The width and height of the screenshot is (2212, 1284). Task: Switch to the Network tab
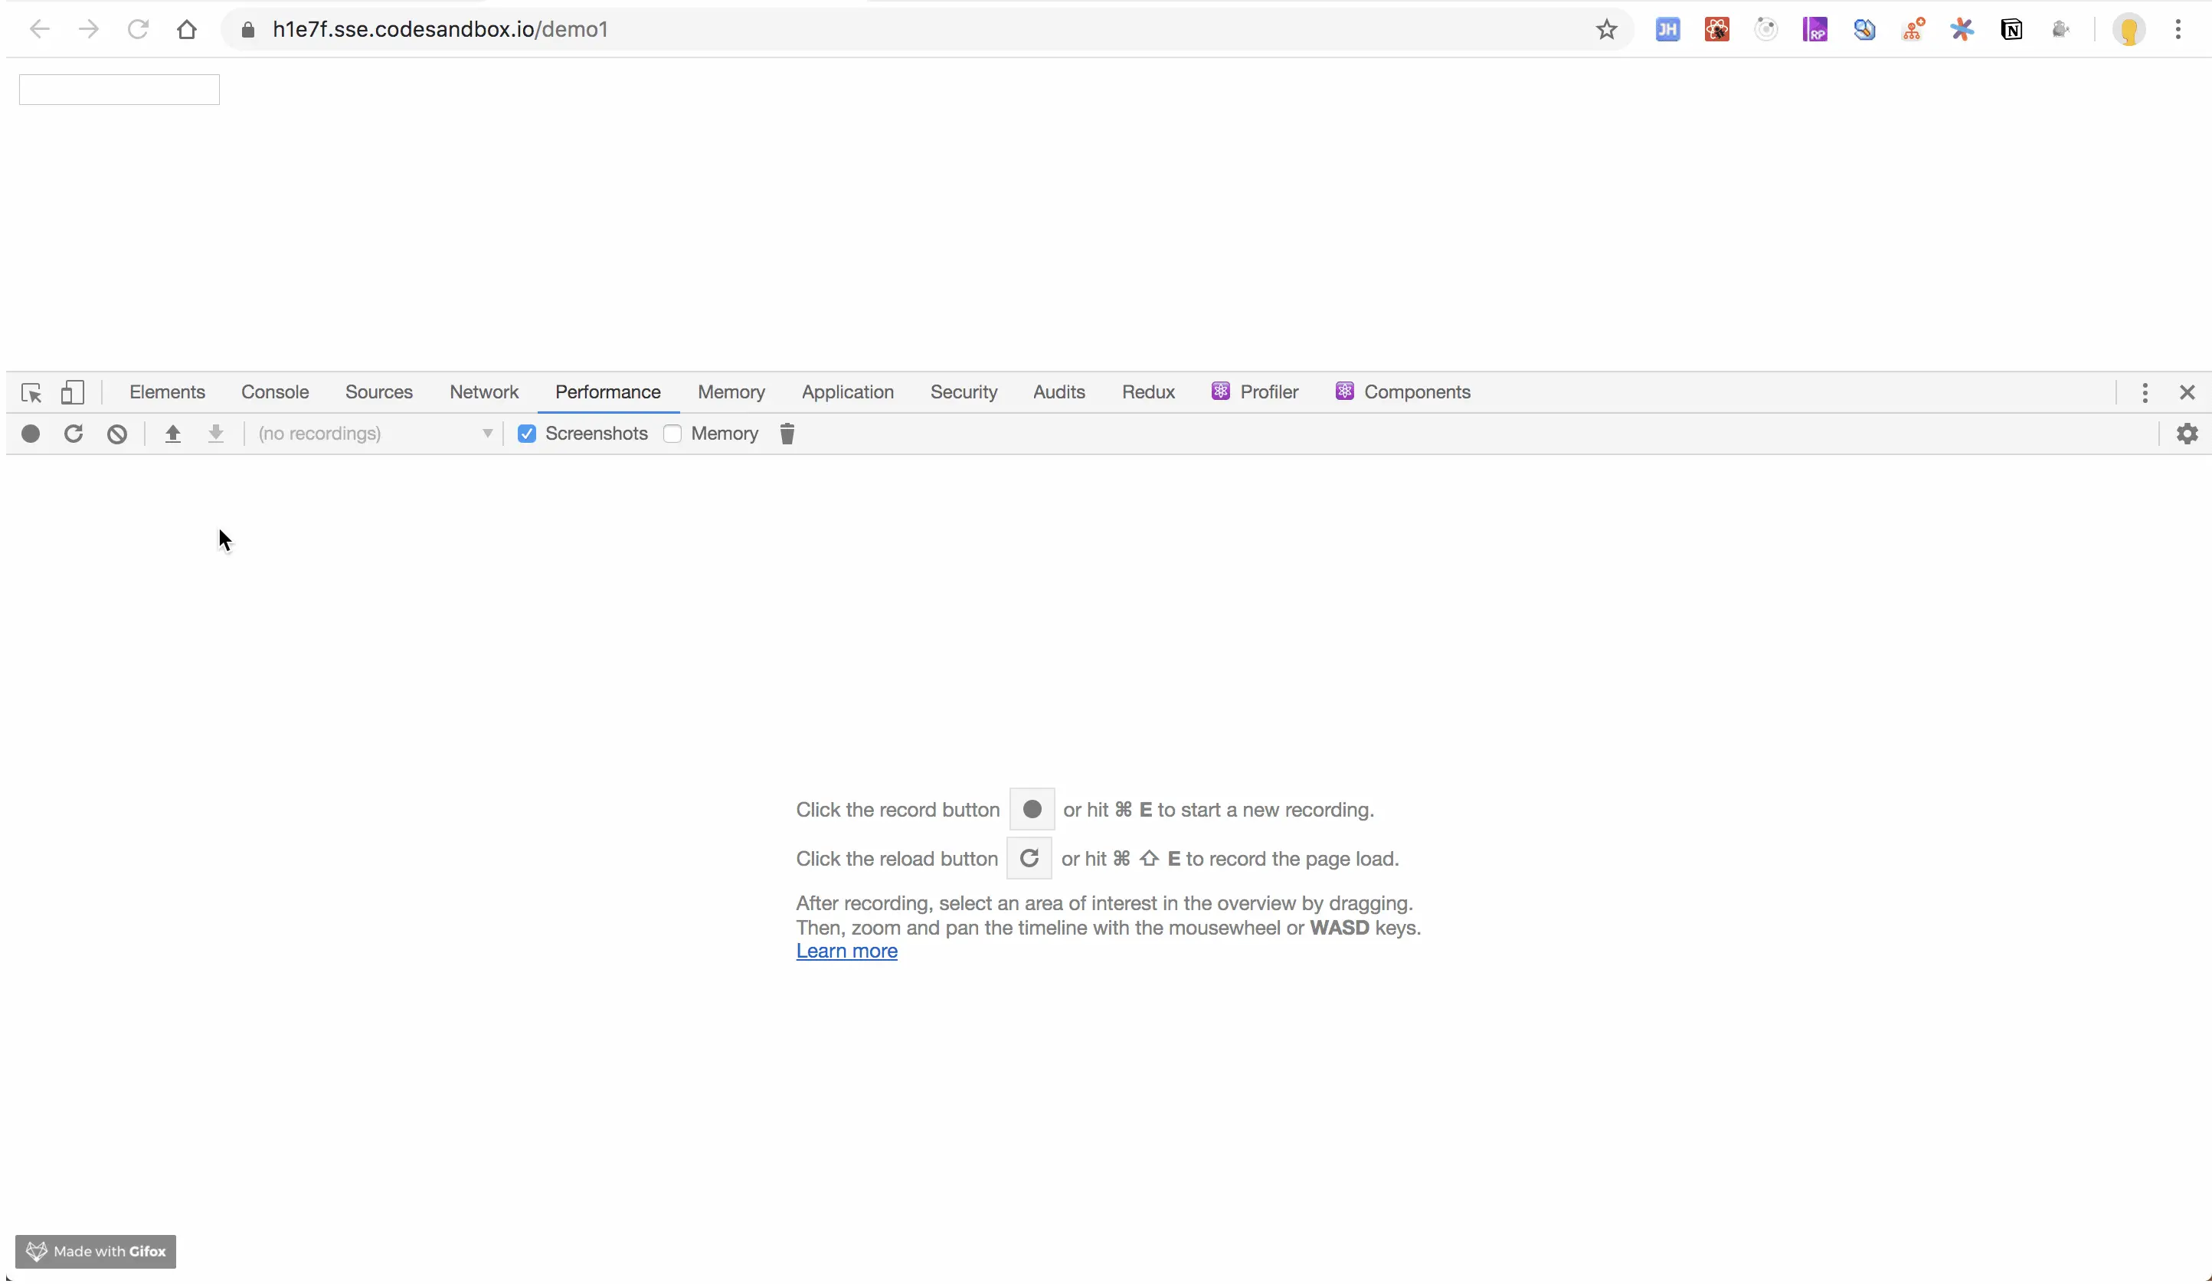pyautogui.click(x=483, y=391)
